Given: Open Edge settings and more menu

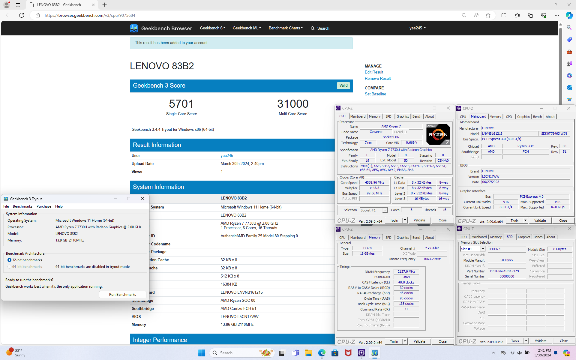Looking at the screenshot, I should pos(557,15).
